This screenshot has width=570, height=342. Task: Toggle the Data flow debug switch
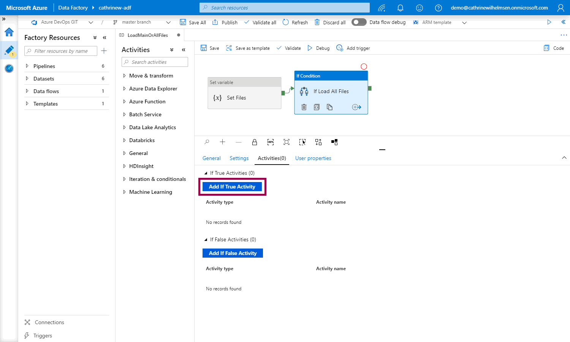pyautogui.click(x=359, y=22)
